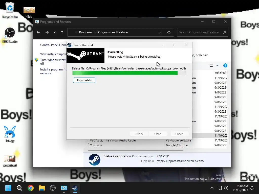The width and height of the screenshot is (259, 194).
Task: Click the Close button in Steam Uninstall
Action: click(x=158, y=134)
